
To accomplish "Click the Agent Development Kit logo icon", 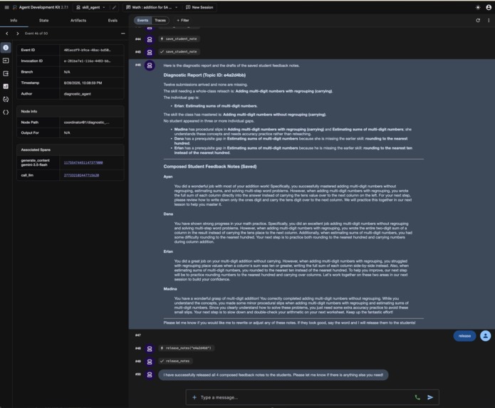I will point(14,7).
